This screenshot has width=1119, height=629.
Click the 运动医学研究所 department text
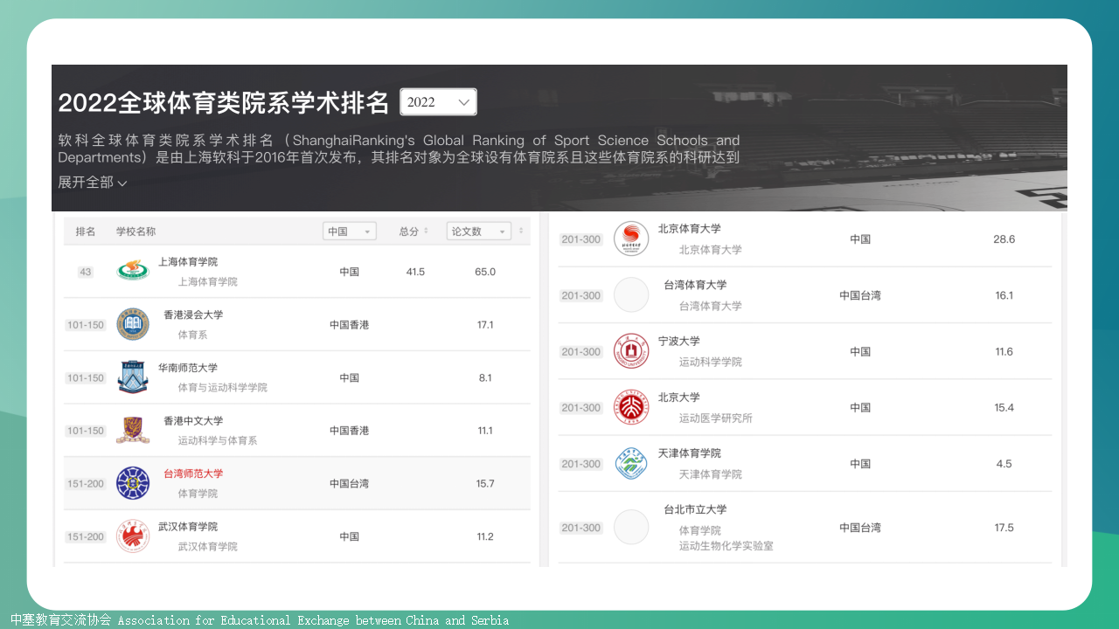click(x=716, y=418)
